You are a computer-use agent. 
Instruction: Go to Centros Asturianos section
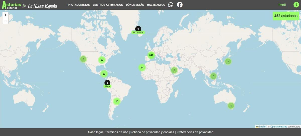(108, 5)
